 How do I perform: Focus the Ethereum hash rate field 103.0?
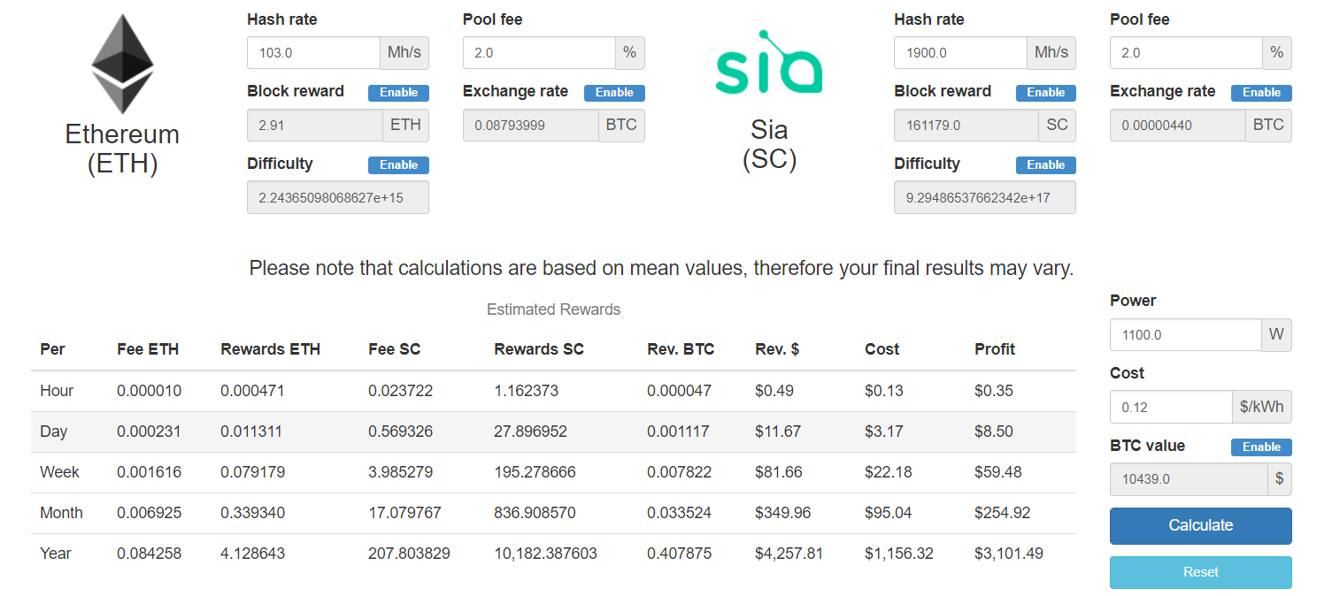pyautogui.click(x=314, y=53)
